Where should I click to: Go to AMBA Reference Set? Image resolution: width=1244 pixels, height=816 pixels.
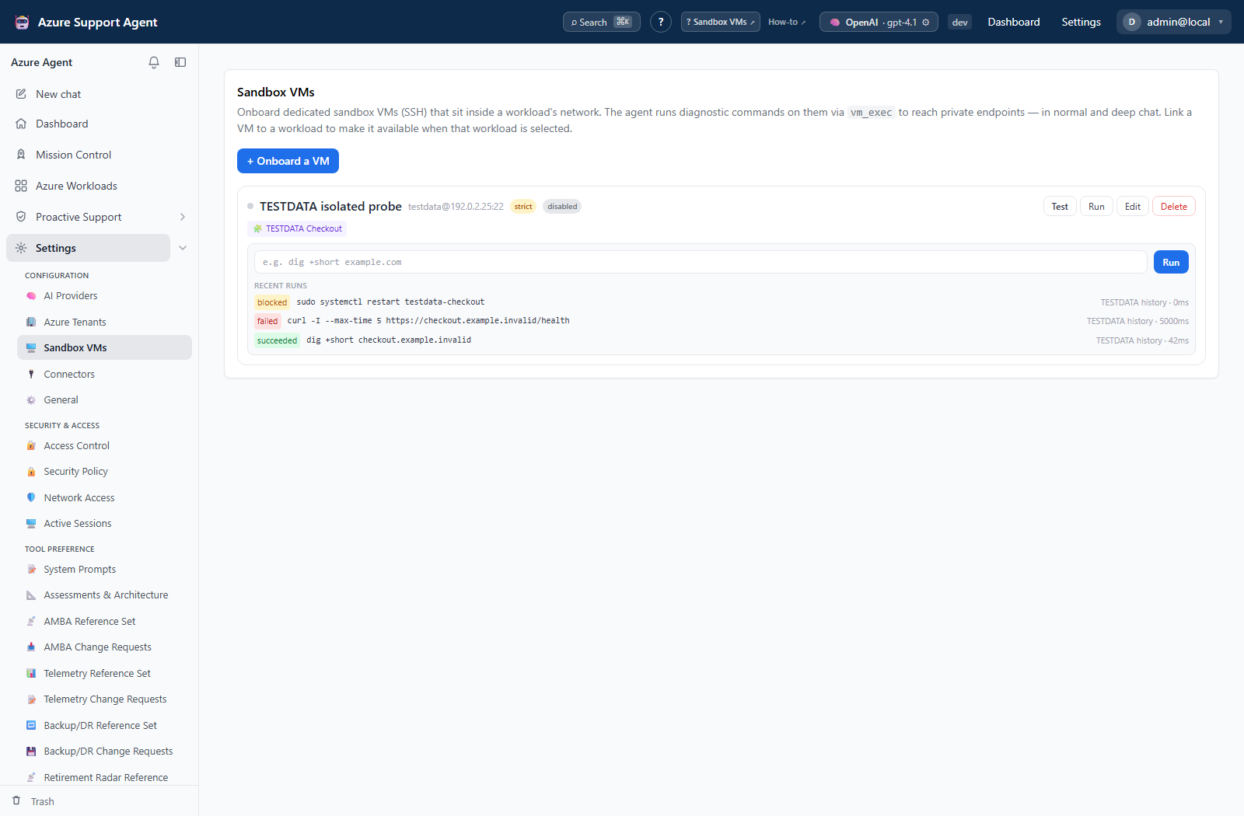[89, 621]
